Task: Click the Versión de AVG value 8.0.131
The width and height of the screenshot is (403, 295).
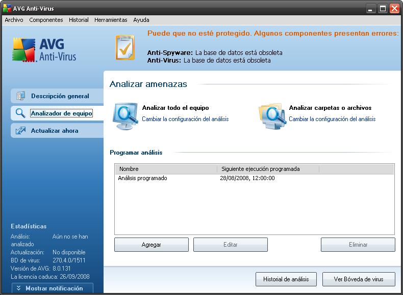Action: (x=61, y=269)
